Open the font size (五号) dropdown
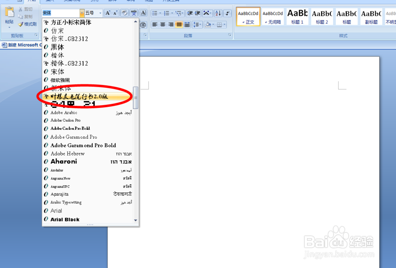The height and width of the screenshot is (268, 396). pos(100,13)
